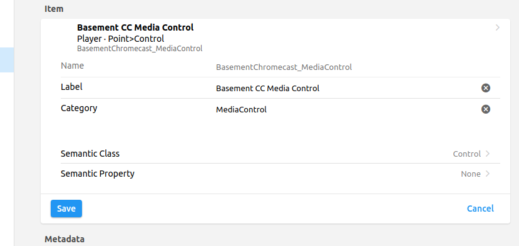519x246 pixels.
Task: Click the bold Basement CC Media Control title
Action: click(x=135, y=27)
